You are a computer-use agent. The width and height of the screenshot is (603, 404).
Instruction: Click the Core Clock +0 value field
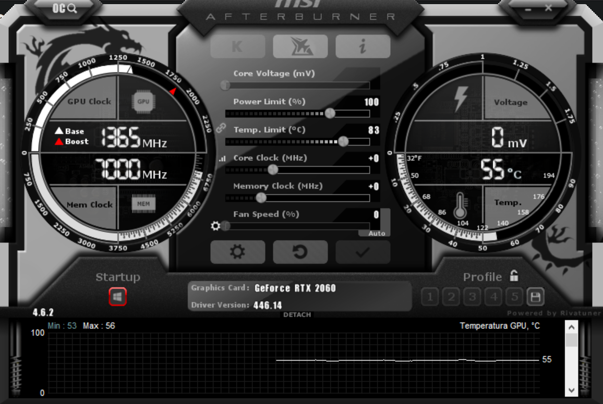point(373,158)
